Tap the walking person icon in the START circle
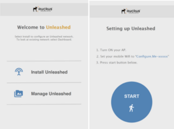 [x=131, y=108]
